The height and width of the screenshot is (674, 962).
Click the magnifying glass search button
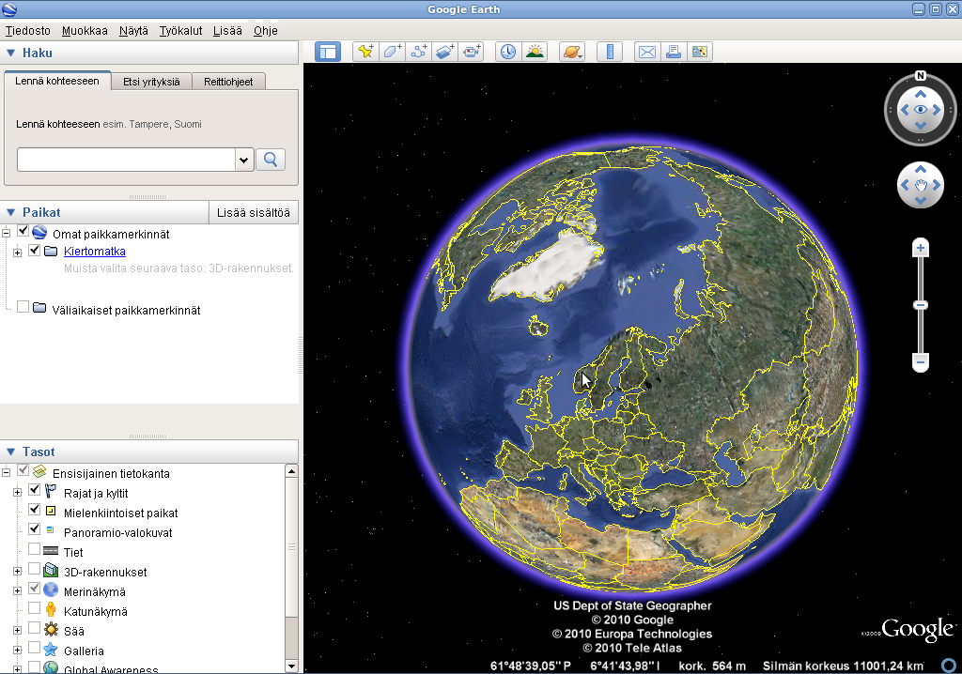(x=271, y=160)
